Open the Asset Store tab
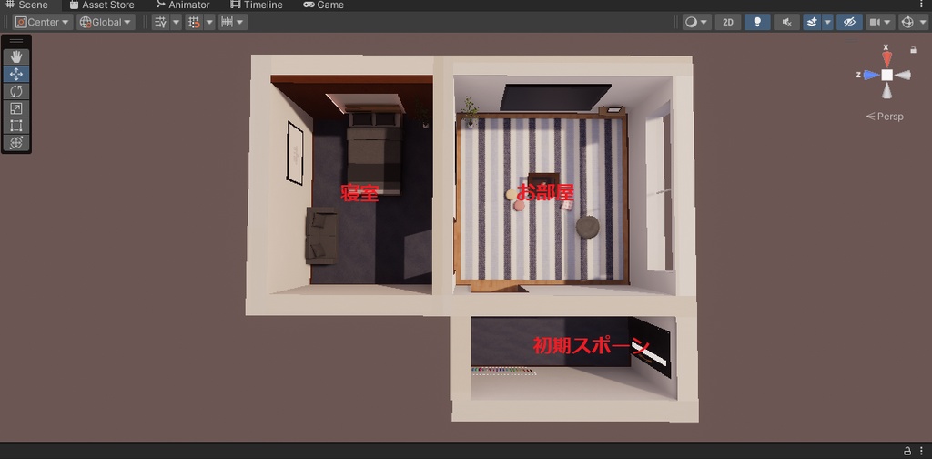The width and height of the screenshot is (932, 459). pyautogui.click(x=102, y=5)
